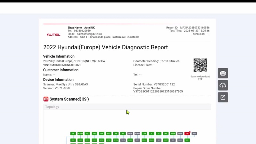The image size is (256, 144).
Task: Select the MLM topology node
Action: click(166, 133)
